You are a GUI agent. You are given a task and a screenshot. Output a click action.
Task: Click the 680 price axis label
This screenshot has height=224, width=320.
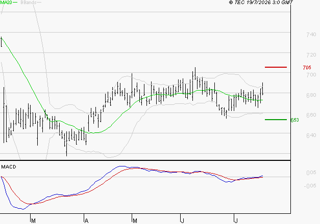(311, 95)
